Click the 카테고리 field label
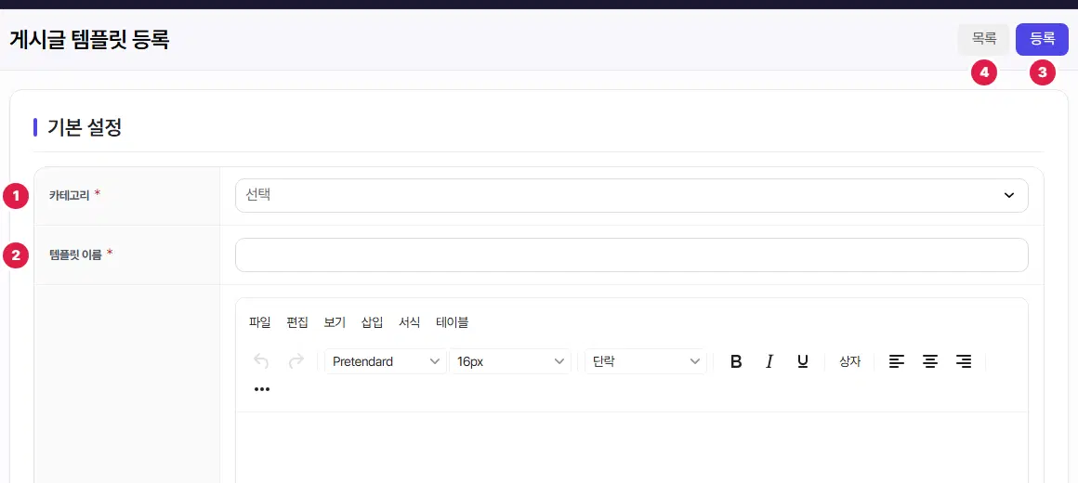Viewport: 1078px width, 483px height. coord(69,195)
